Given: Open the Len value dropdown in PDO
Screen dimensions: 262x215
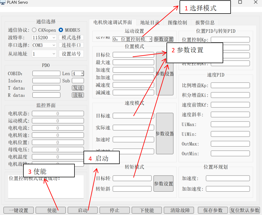Looking at the screenshot, I should 78,73.
